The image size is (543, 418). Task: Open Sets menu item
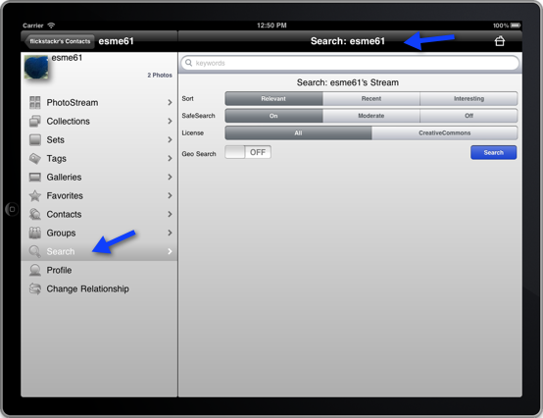(99, 140)
